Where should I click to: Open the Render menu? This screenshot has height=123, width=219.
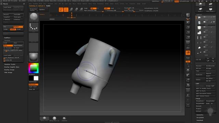click(107, 4)
